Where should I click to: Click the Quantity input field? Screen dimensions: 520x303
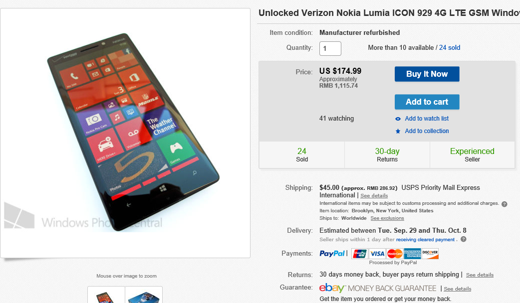330,48
